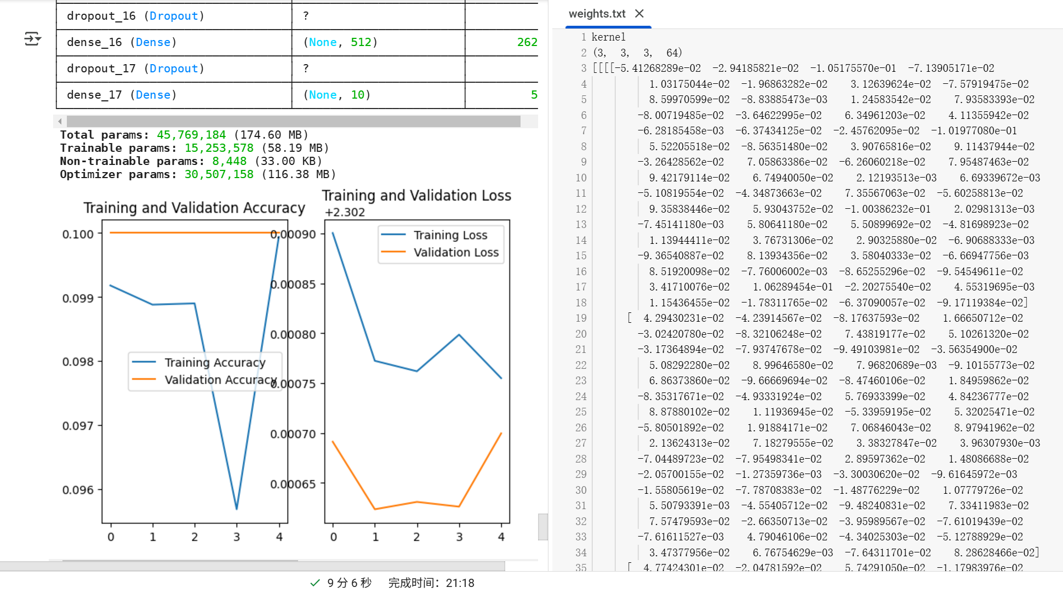Click execution duration '9 分 6 秒' text
Screen dimensions: 1063x593
click(349, 583)
